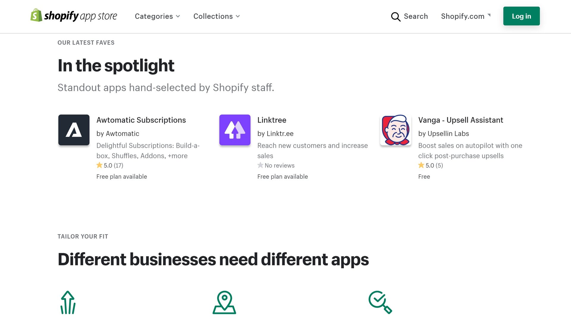This screenshot has height=321, width=571.
Task: Click the grey star beside No reviews
Action: click(260, 165)
